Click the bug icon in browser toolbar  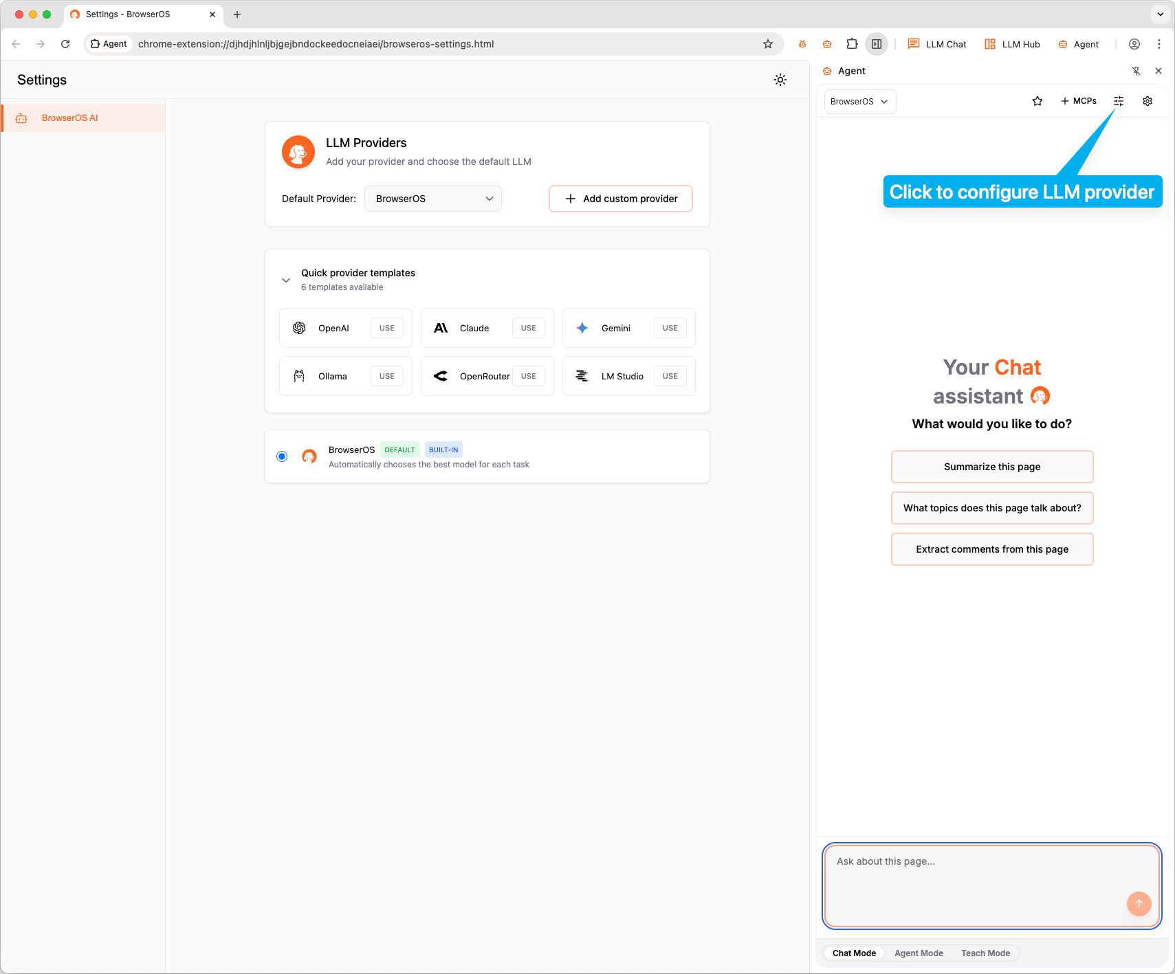(x=802, y=44)
